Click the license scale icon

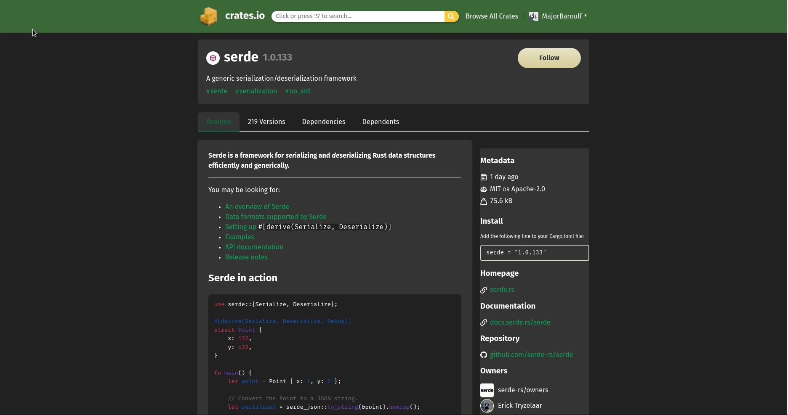tap(484, 189)
